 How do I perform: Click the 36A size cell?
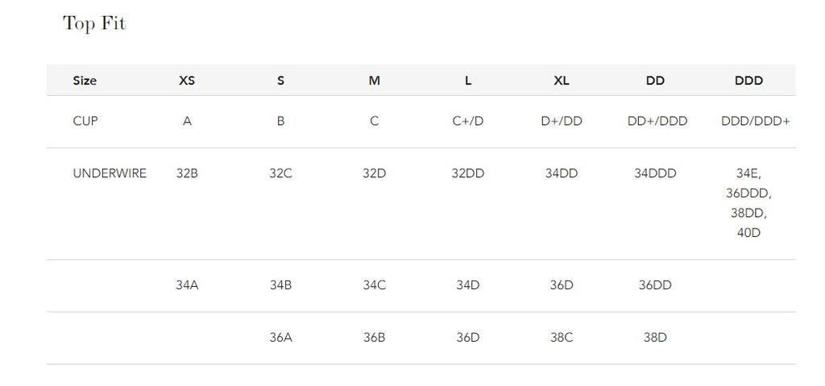tap(280, 338)
